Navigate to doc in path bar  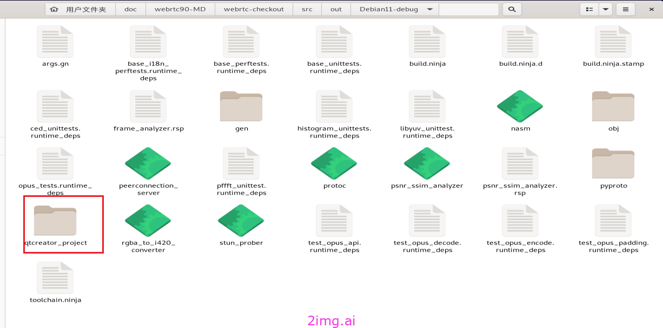[130, 9]
